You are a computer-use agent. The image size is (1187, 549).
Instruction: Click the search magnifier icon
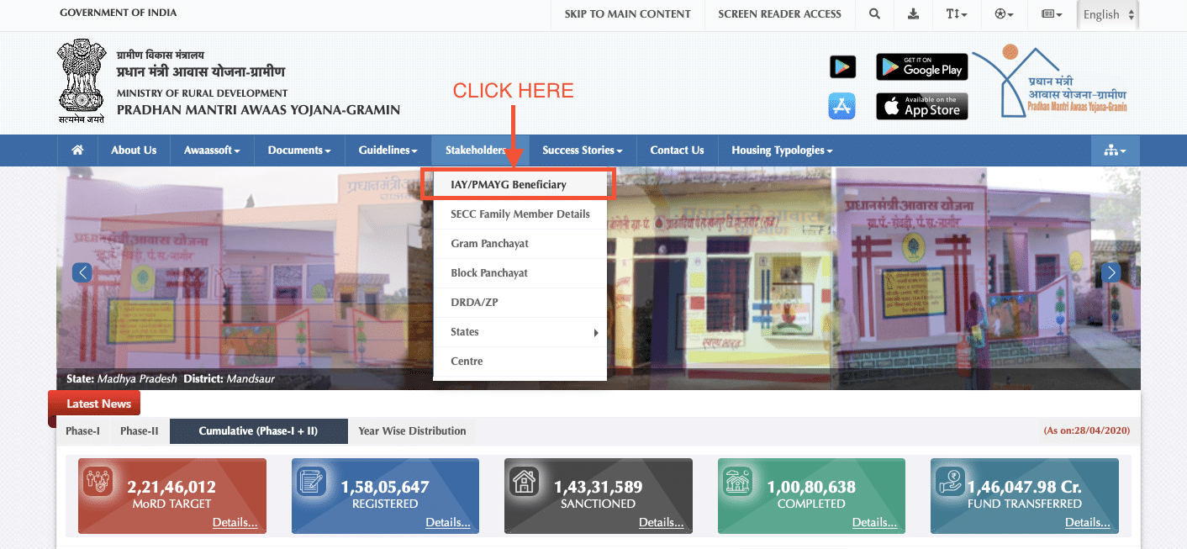click(875, 14)
